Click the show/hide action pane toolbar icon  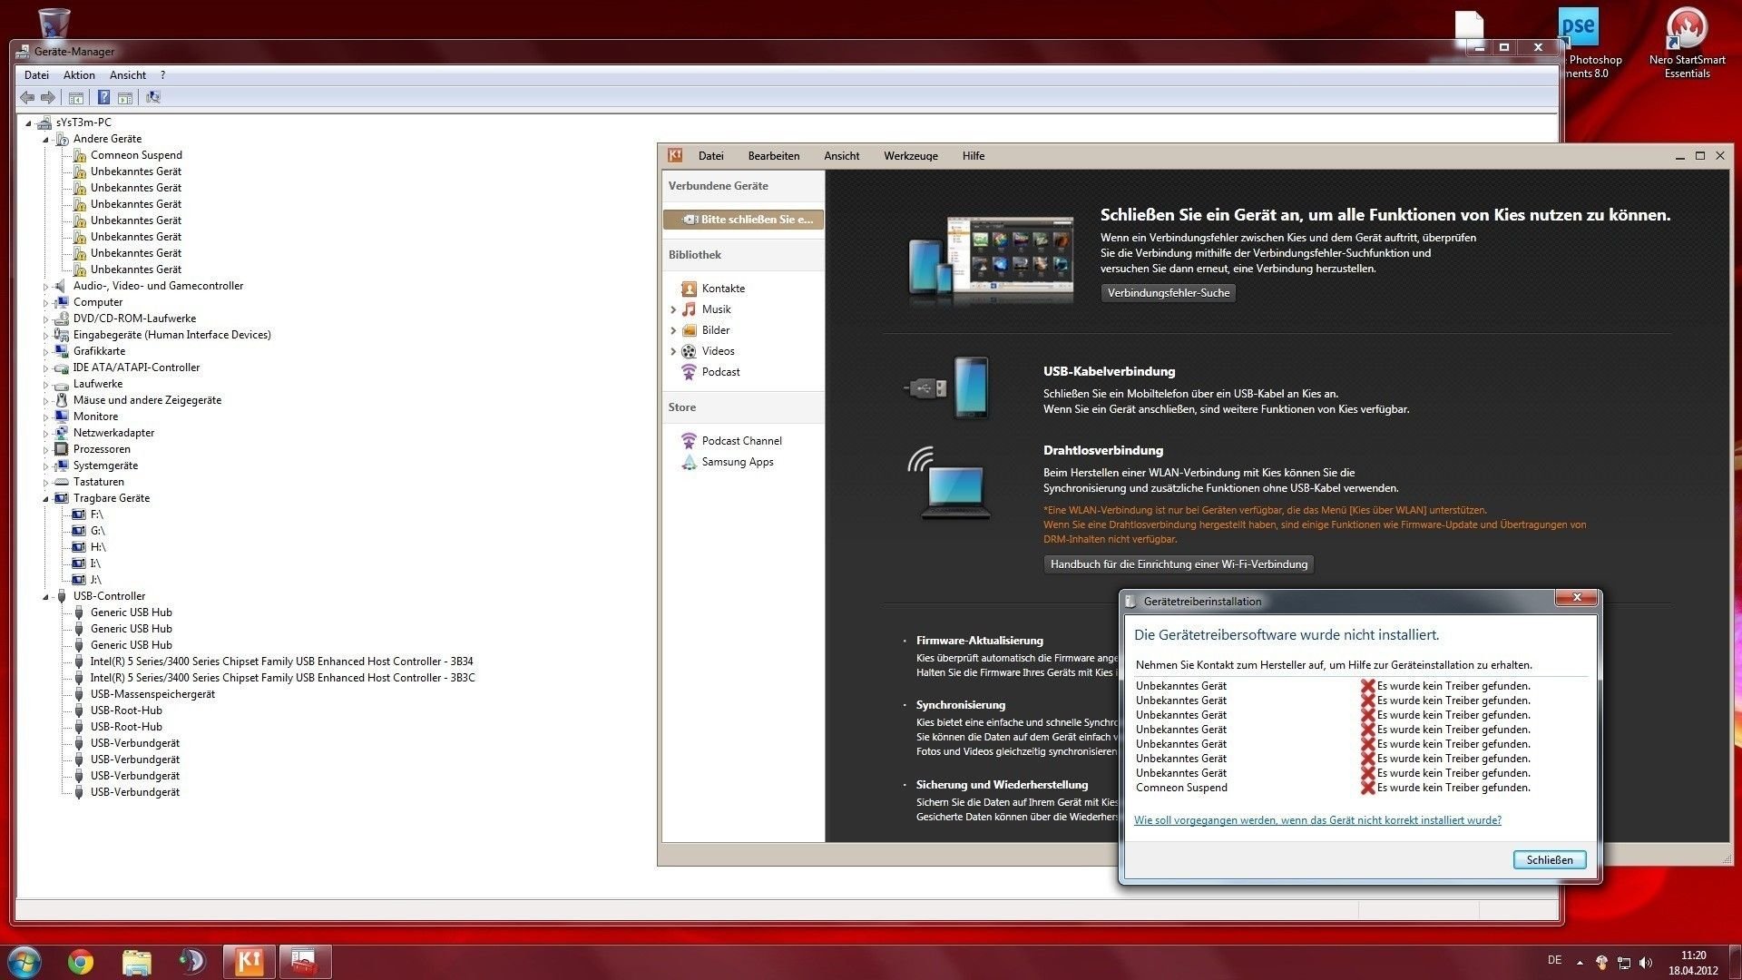pyautogui.click(x=125, y=97)
